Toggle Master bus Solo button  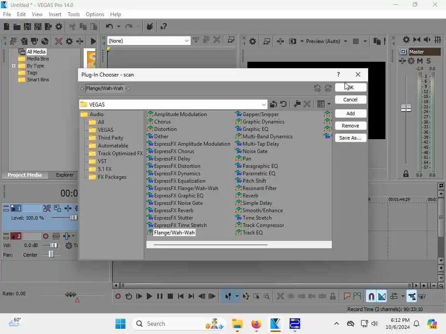pos(429,61)
